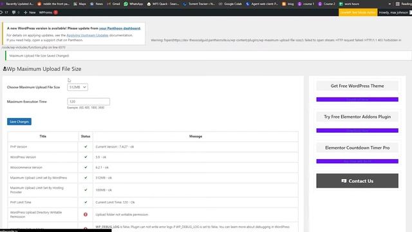Click the Get Free WordPress Theme heading
Viewport: 412px width, 232px height.
point(357,86)
